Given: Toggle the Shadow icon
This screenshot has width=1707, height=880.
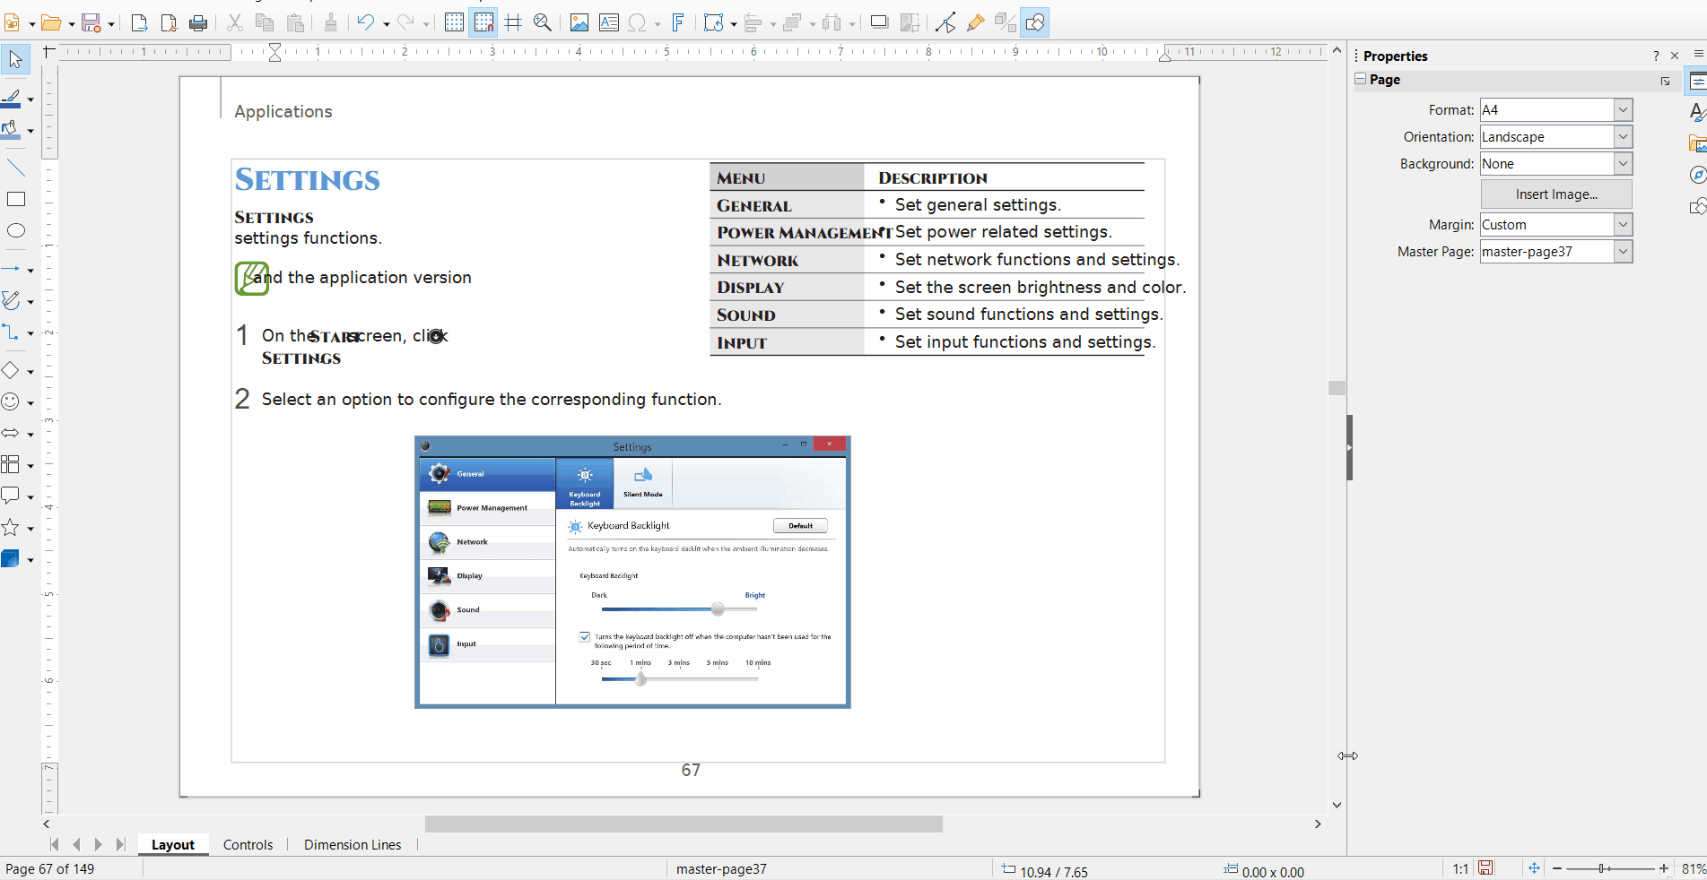Looking at the screenshot, I should point(880,22).
